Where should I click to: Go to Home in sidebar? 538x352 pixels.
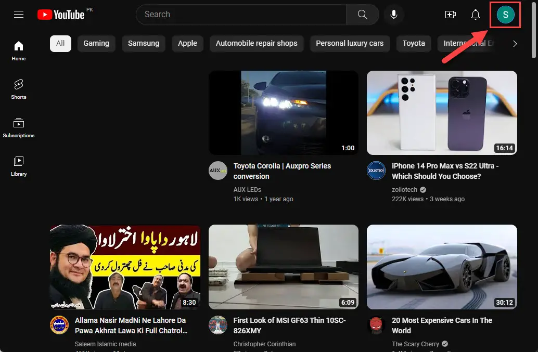click(x=19, y=51)
